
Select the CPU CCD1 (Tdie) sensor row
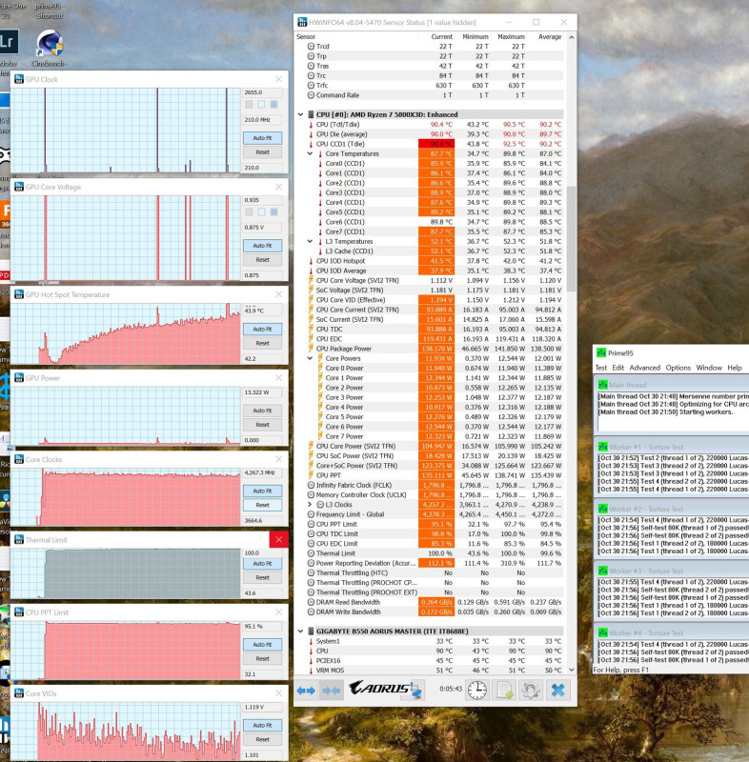point(430,144)
